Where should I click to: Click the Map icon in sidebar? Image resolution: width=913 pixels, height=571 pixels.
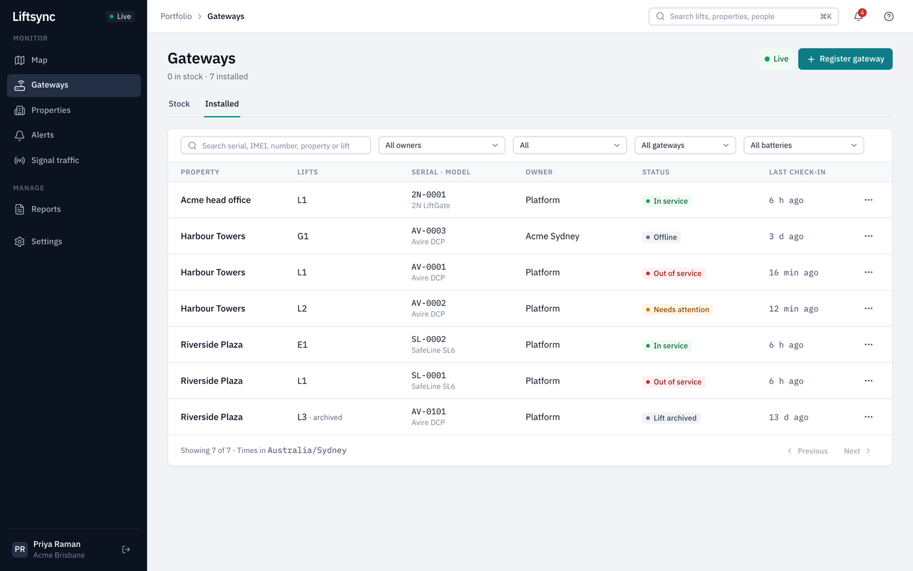[x=20, y=60]
